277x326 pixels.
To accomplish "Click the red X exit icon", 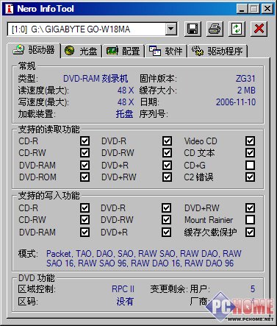I will (259, 29).
